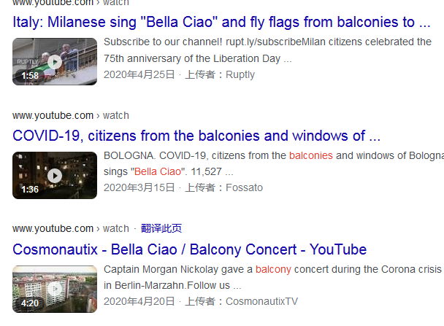The height and width of the screenshot is (326, 444).
Task: Click the 翻译此页 translate link
Action: tap(161, 229)
